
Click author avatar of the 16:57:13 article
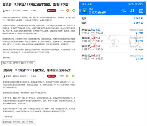(x=4, y=76)
